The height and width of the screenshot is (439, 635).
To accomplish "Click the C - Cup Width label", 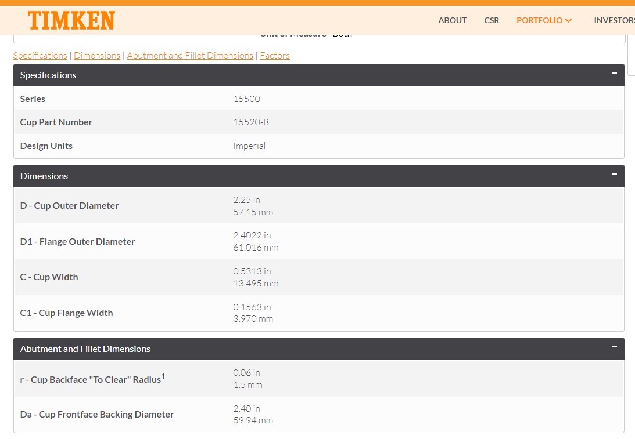I will coord(49,277).
